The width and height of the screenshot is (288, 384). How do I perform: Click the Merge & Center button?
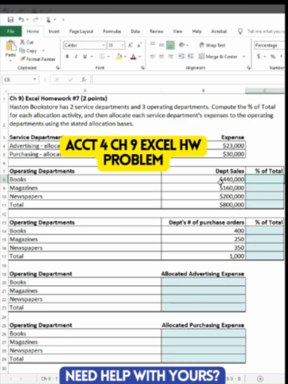pyautogui.click(x=218, y=57)
